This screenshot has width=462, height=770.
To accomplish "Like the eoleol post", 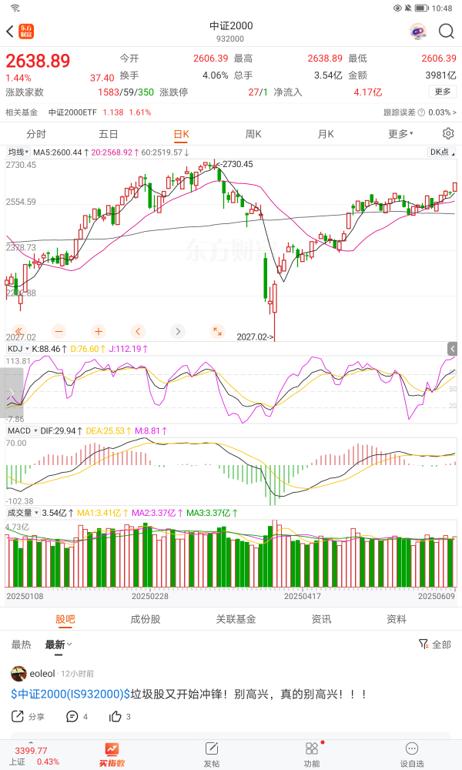I will pos(116,716).
